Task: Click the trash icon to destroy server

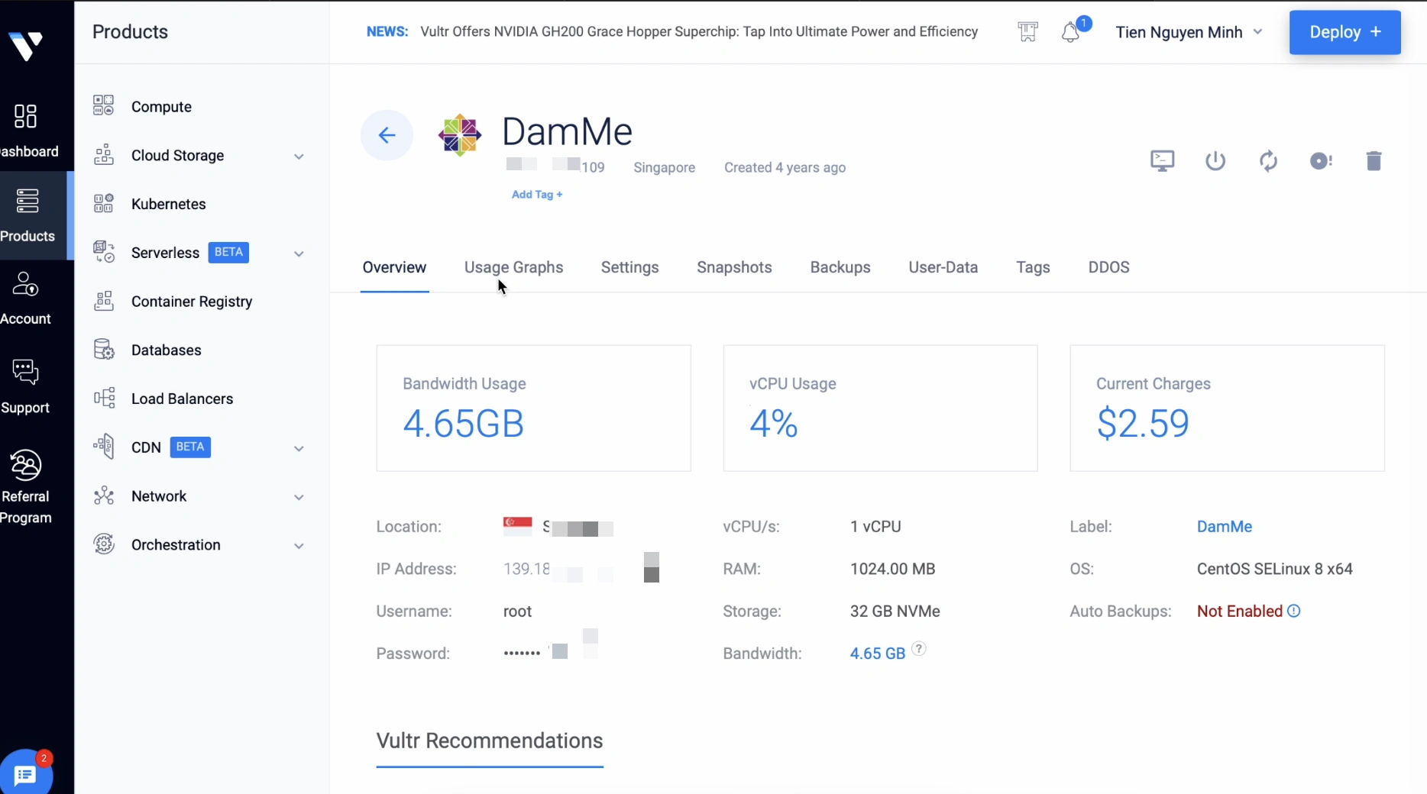Action: pyautogui.click(x=1374, y=161)
